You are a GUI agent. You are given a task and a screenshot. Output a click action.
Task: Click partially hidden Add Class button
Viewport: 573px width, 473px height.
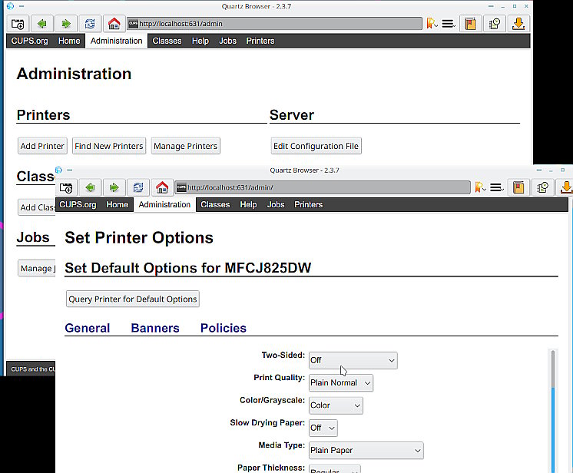point(37,207)
